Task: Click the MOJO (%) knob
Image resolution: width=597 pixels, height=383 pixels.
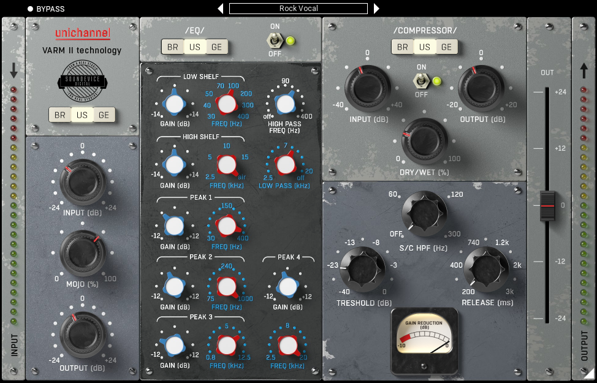Action: 83,253
